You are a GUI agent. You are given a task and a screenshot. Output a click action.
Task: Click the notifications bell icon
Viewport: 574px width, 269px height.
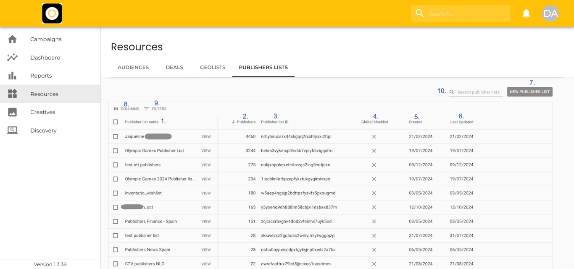pyautogui.click(x=526, y=13)
